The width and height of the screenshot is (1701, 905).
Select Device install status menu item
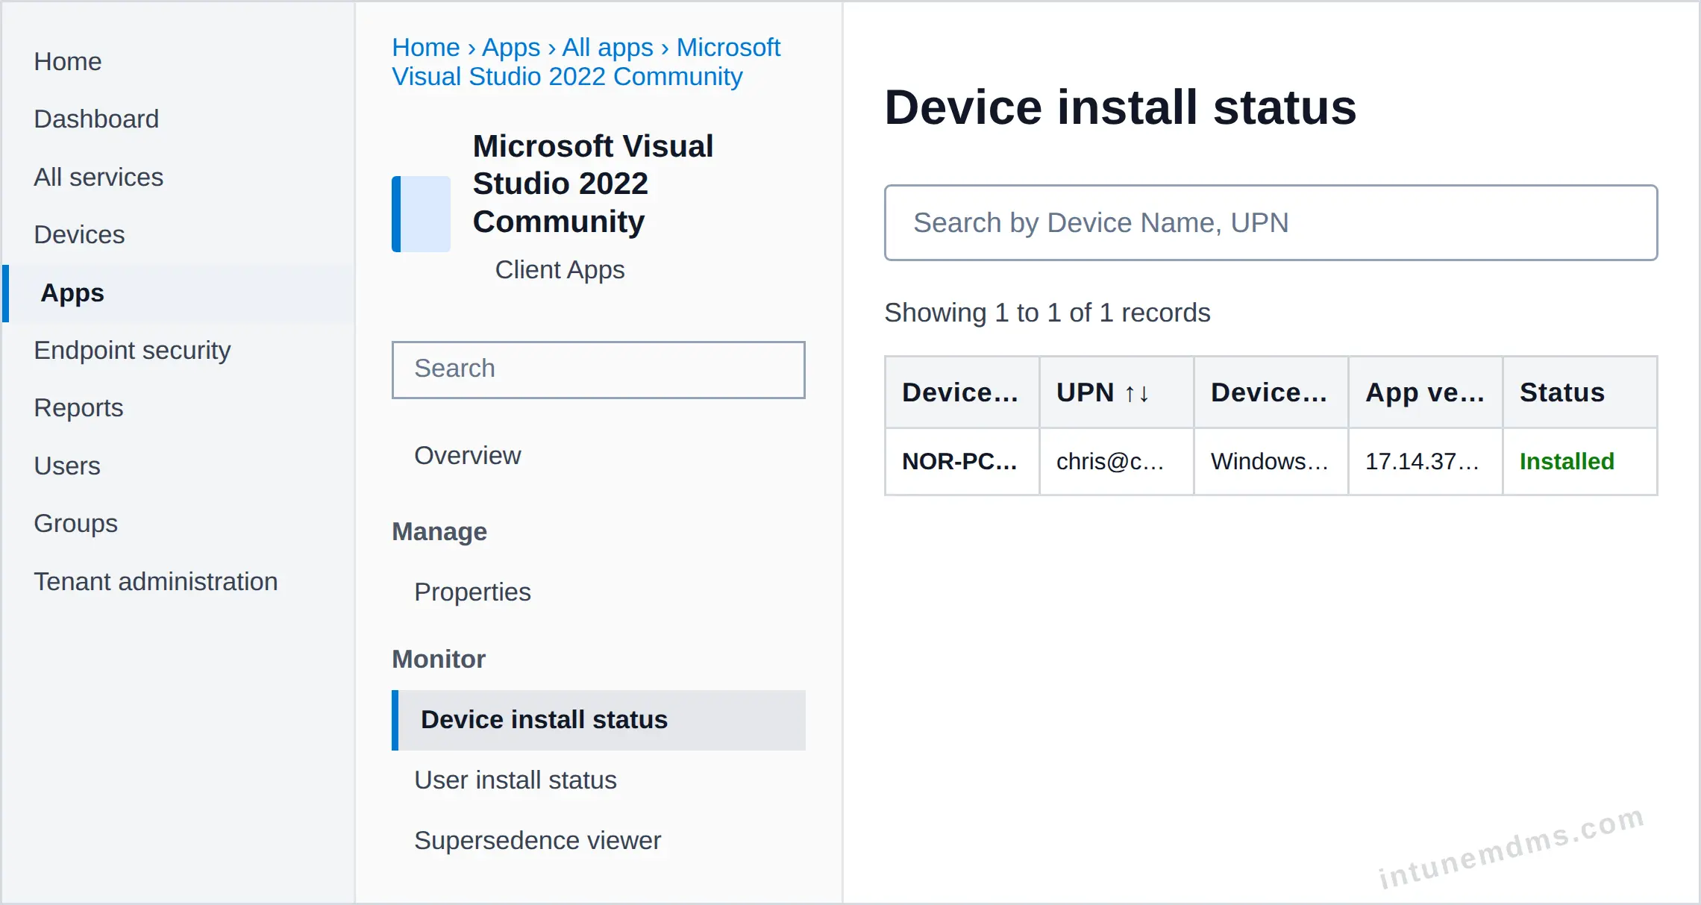(x=598, y=720)
